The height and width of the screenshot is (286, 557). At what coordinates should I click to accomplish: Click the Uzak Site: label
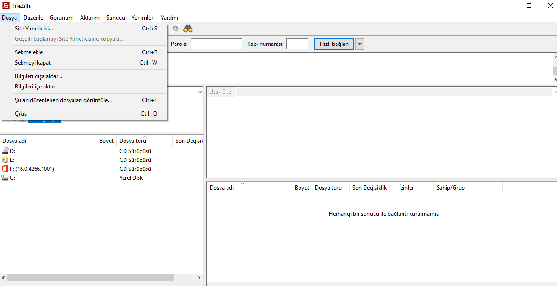220,92
